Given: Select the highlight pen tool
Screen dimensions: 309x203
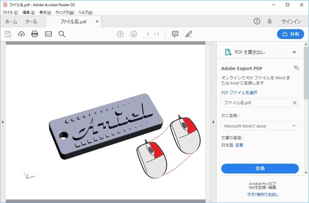Looking at the screenshot, I should 188,34.
